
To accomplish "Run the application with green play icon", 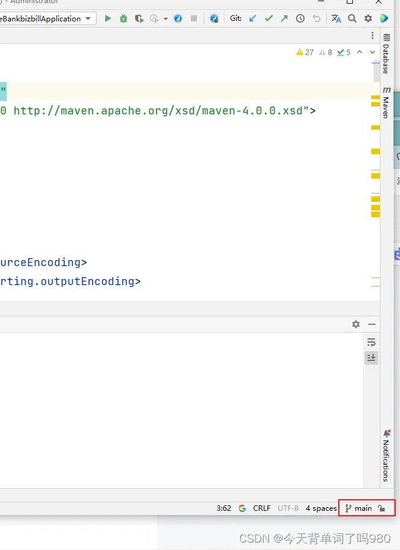I will 108,18.
